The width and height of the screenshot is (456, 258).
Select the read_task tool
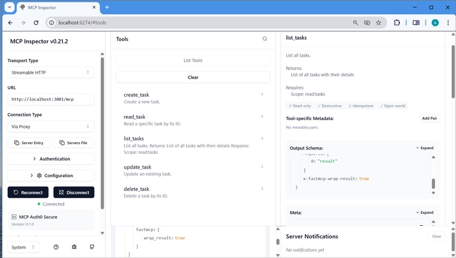pos(193,120)
